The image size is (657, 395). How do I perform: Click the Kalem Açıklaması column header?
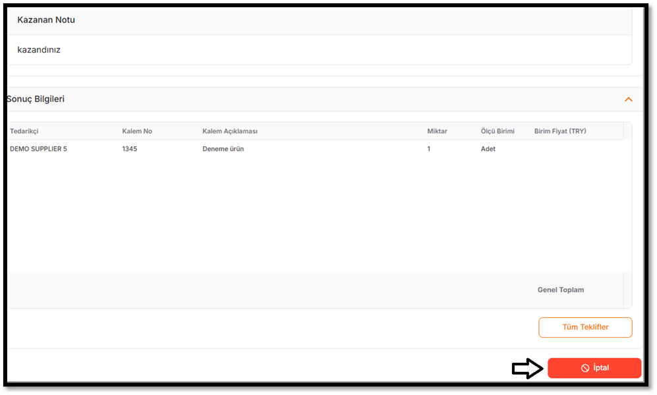[230, 131]
